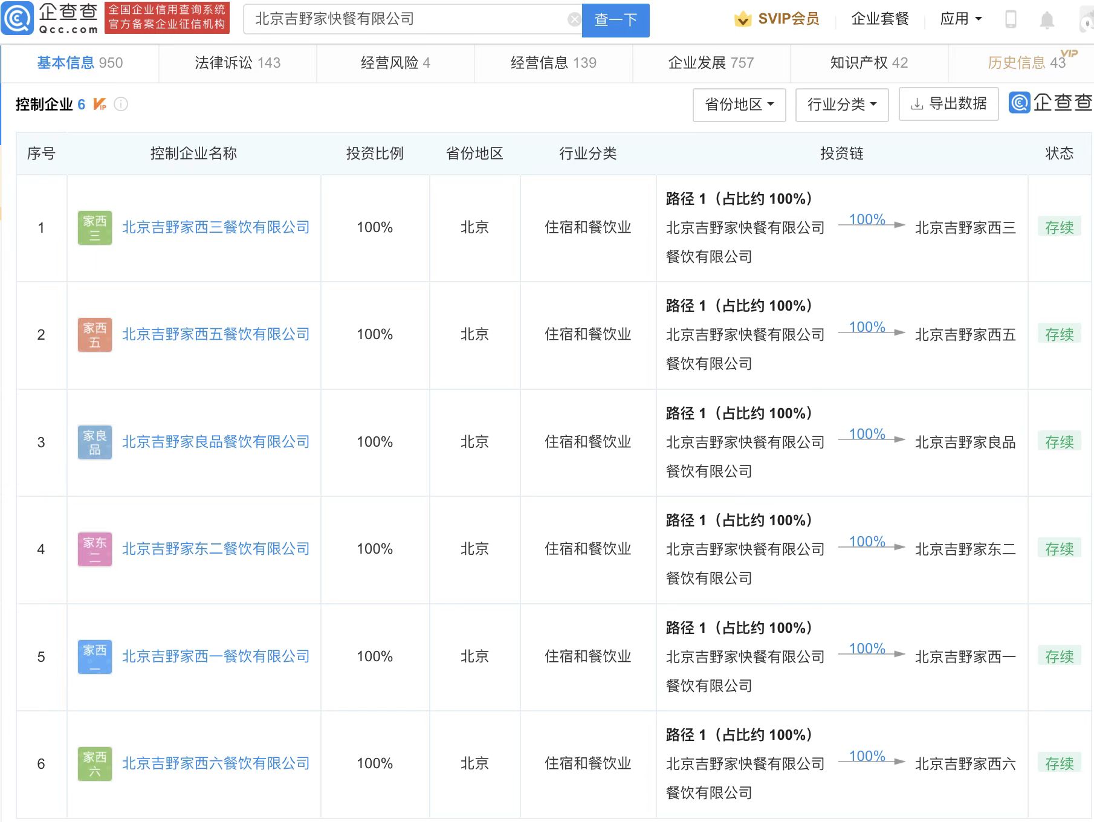This screenshot has height=822, width=1094.
Task: Click the 家良品 company logo thumbnail
Action: tap(95, 442)
